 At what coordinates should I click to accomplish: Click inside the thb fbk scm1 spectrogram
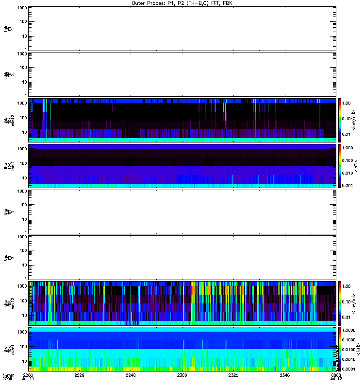click(182, 166)
